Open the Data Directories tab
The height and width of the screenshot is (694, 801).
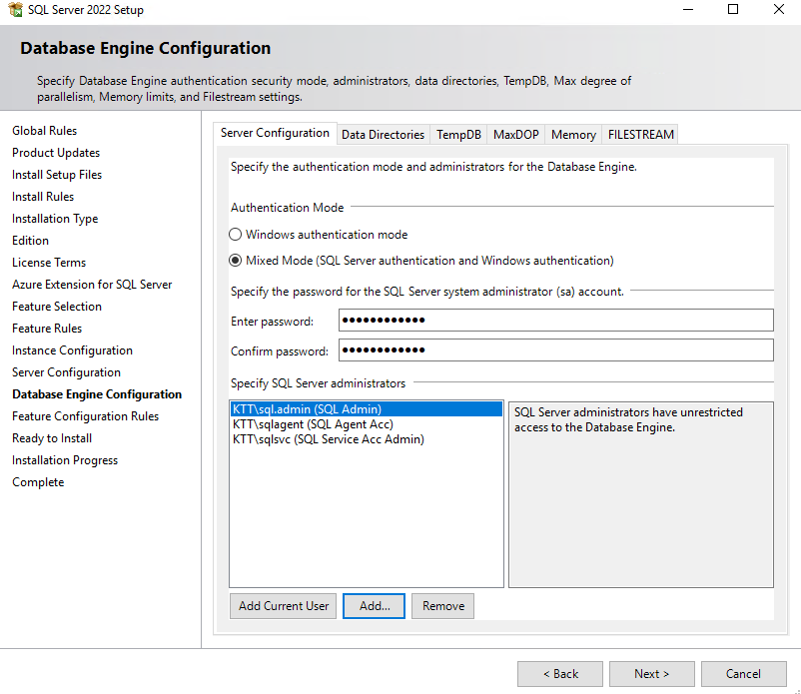[x=384, y=135]
